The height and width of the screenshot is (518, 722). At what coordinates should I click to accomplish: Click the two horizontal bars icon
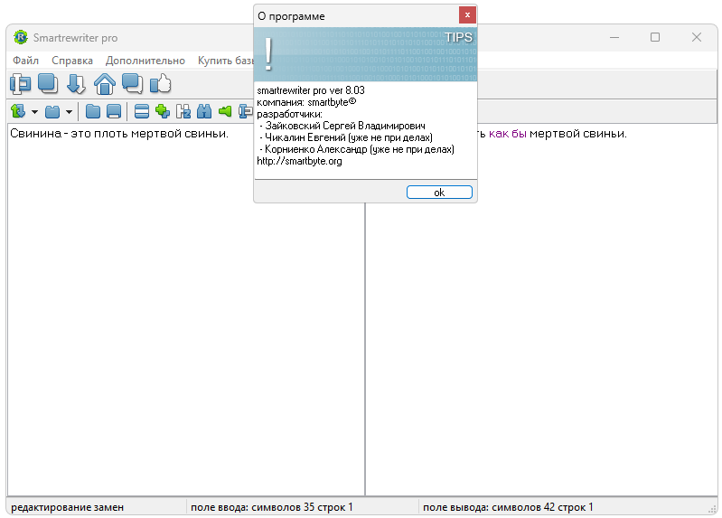pyautogui.click(x=141, y=111)
